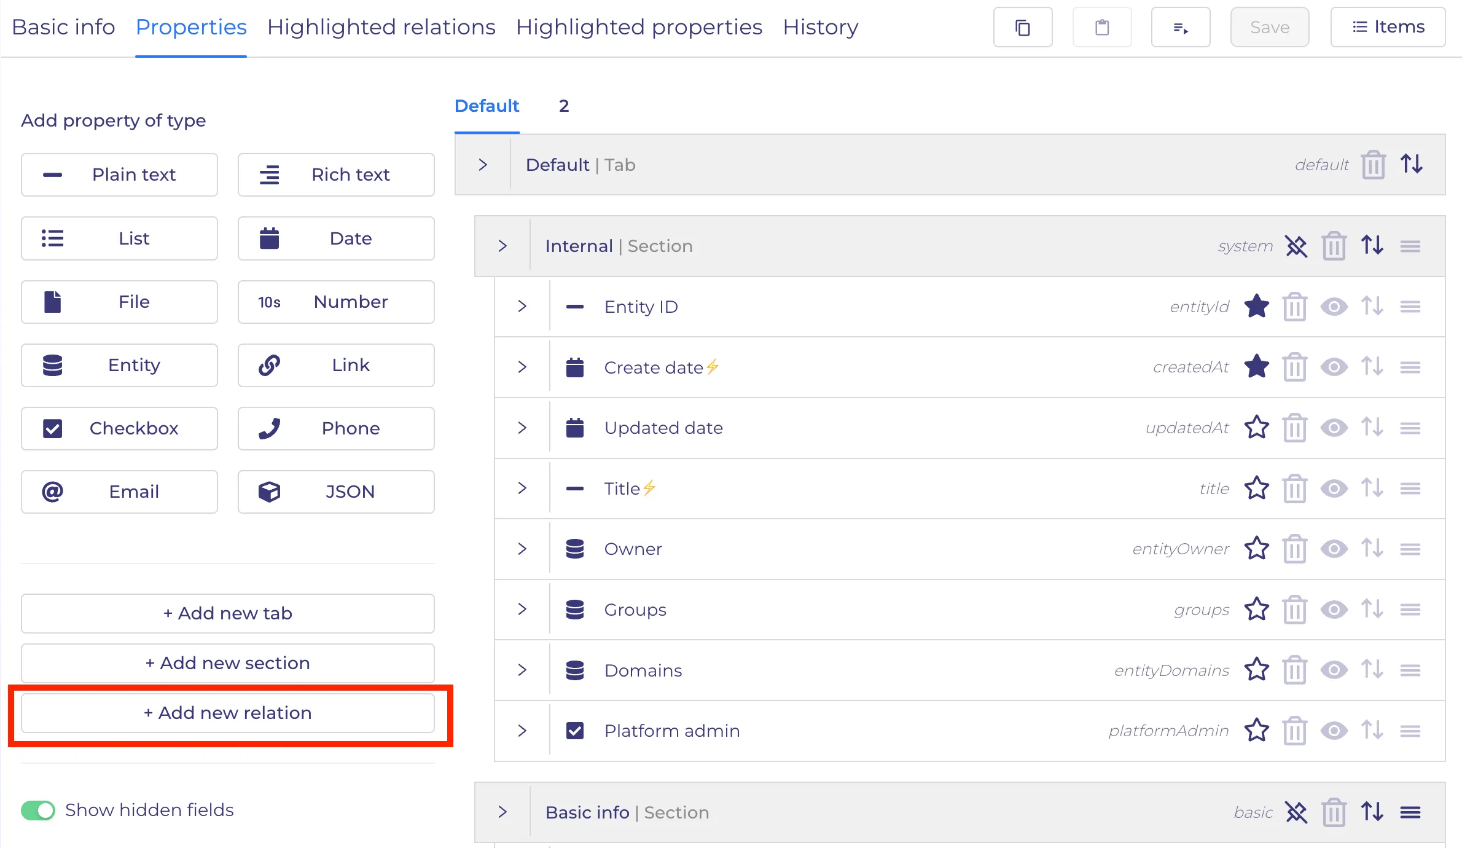Delete the Internal section with trash icon
The width and height of the screenshot is (1462, 848).
click(1334, 246)
